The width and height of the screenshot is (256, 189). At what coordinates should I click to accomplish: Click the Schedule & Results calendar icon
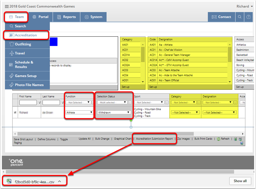tap(11, 65)
